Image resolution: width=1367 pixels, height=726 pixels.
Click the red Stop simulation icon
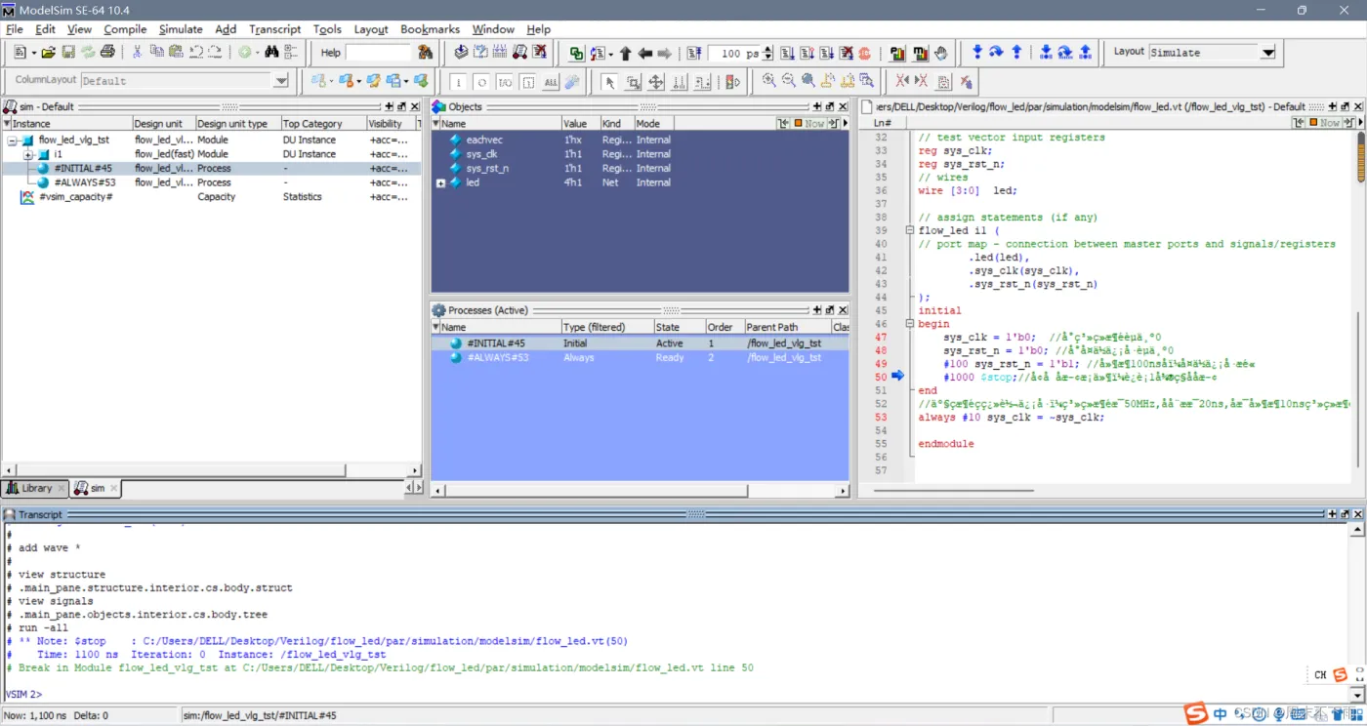tap(864, 53)
